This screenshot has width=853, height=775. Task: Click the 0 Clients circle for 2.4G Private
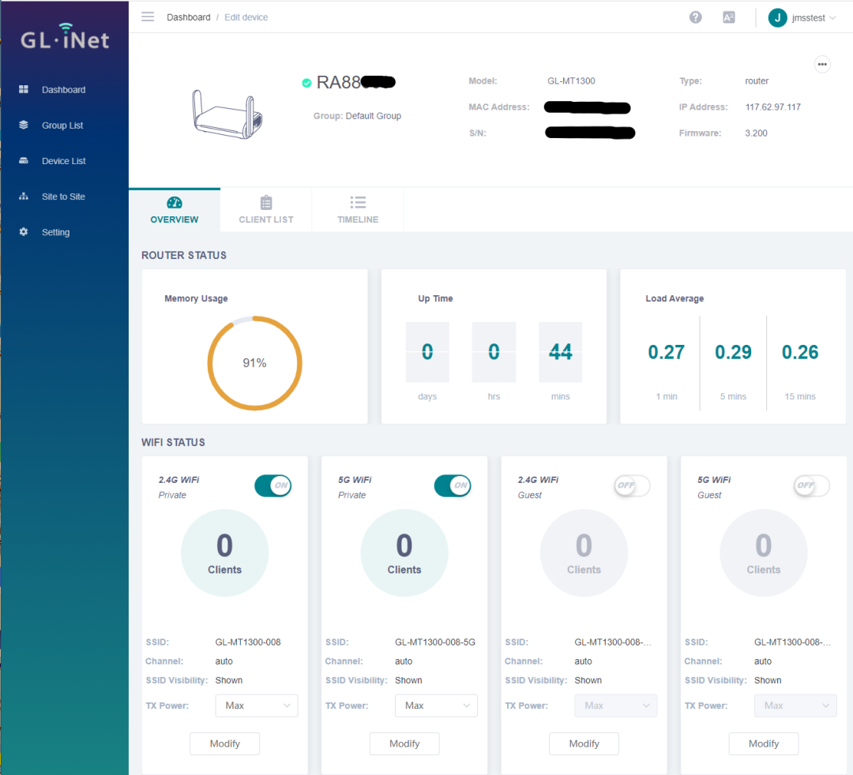coord(224,552)
